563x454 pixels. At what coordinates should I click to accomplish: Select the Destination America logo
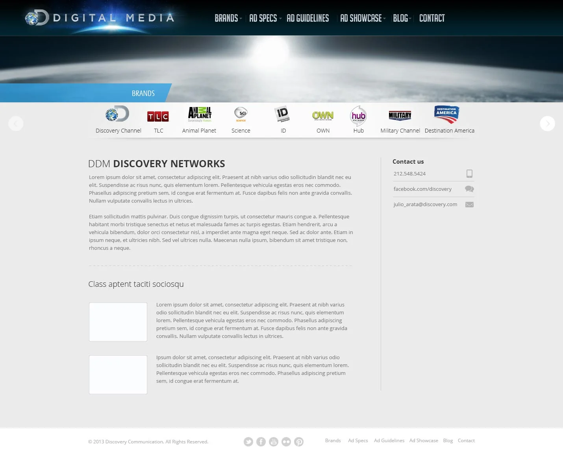446,114
